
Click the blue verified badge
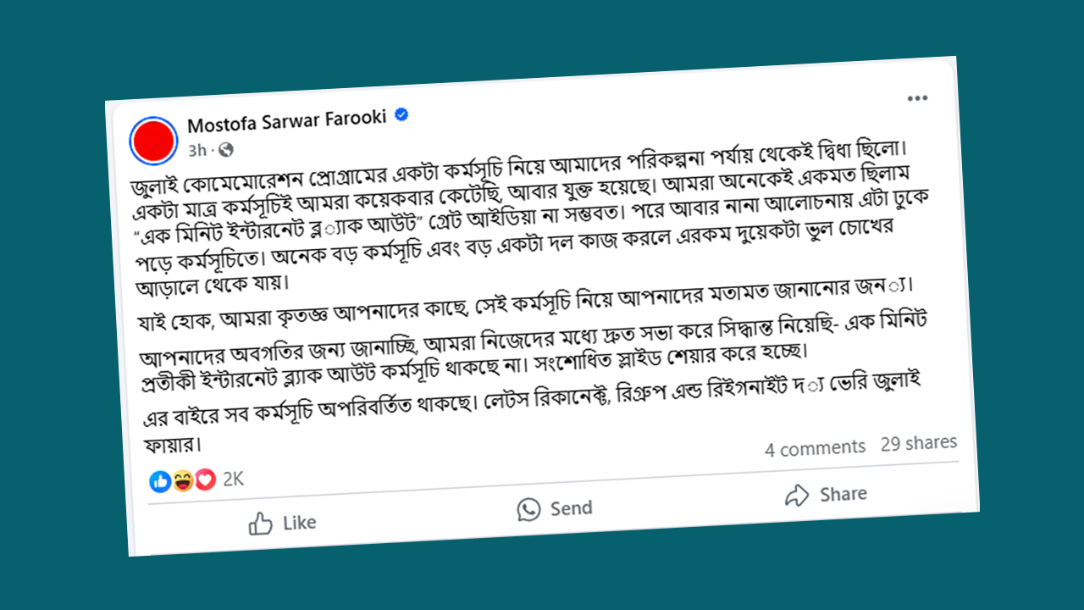coord(402,115)
